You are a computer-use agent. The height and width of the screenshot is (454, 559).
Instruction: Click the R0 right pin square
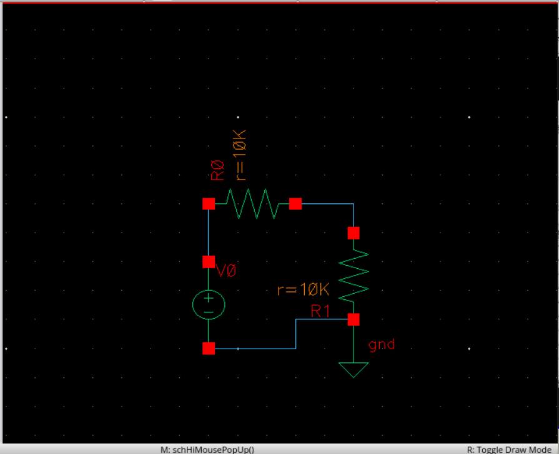tap(295, 204)
